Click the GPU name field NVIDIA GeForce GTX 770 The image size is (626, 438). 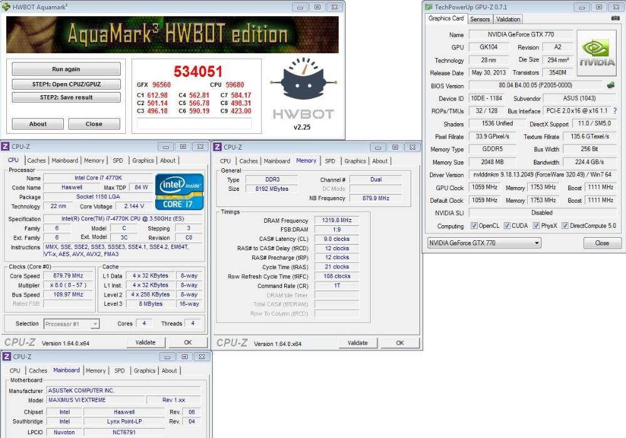[521, 34]
